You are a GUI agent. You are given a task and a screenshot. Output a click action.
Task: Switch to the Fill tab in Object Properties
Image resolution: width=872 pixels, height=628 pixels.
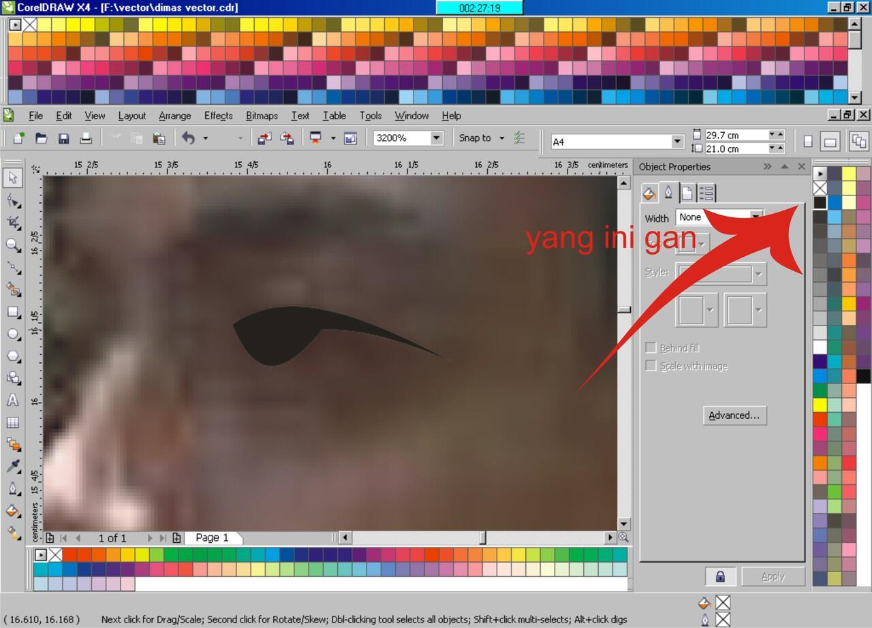tap(649, 193)
